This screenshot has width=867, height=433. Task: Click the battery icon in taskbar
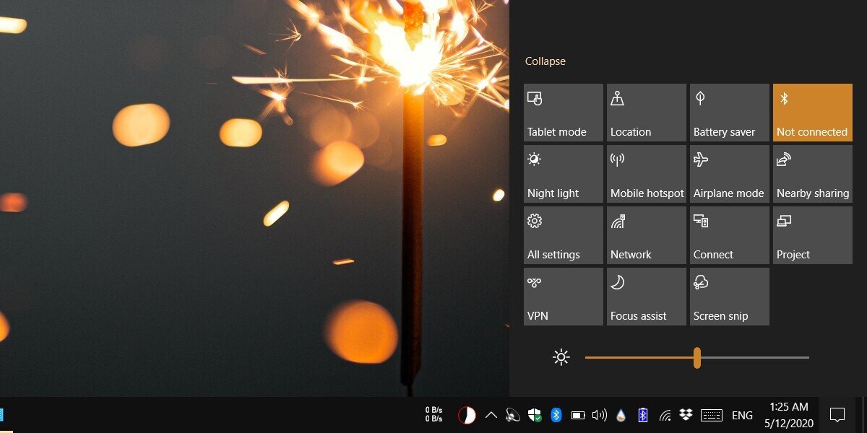point(578,415)
